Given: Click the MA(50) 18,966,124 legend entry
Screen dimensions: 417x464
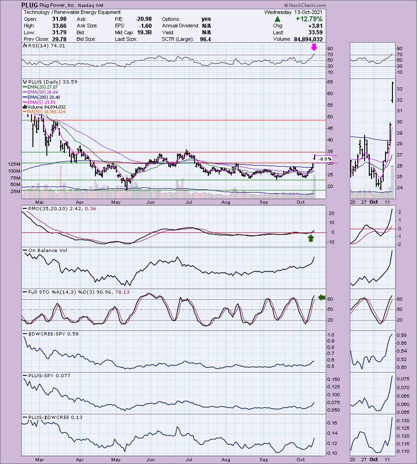Looking at the screenshot, I should (44, 111).
